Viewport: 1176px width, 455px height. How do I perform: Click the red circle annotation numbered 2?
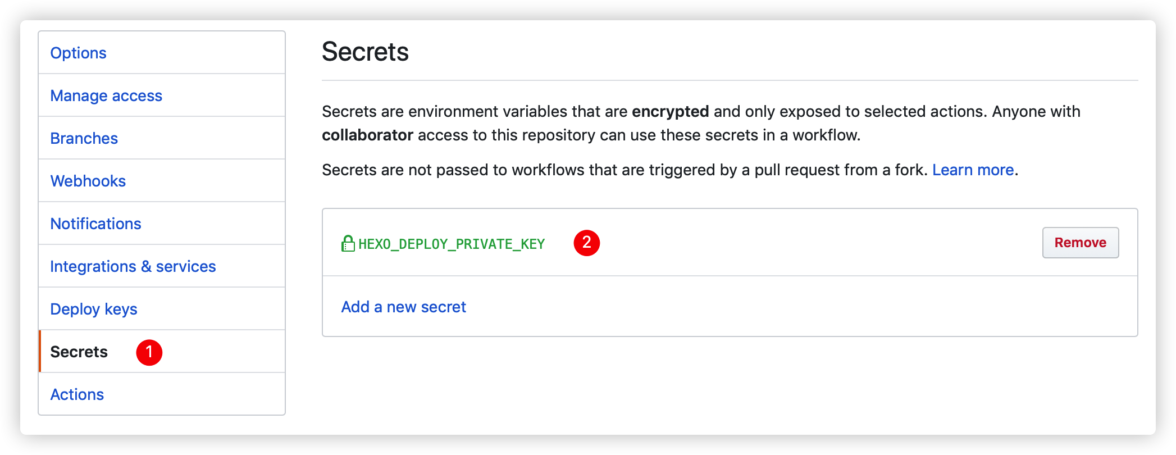(586, 243)
